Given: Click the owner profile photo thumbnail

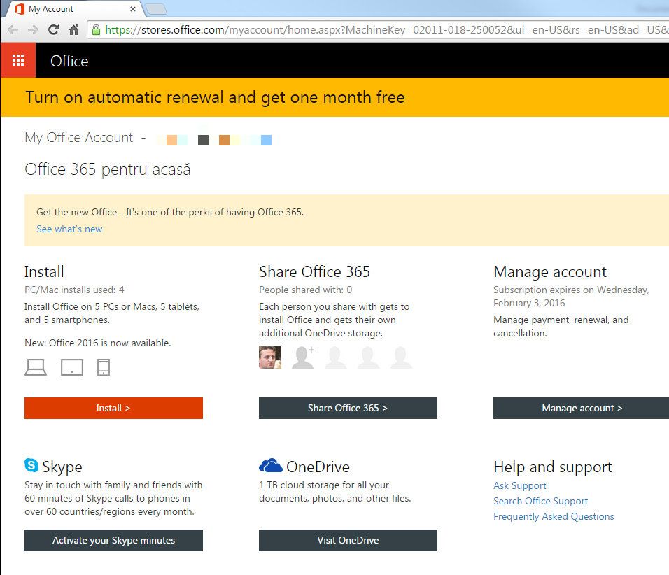Looking at the screenshot, I should [x=270, y=357].
